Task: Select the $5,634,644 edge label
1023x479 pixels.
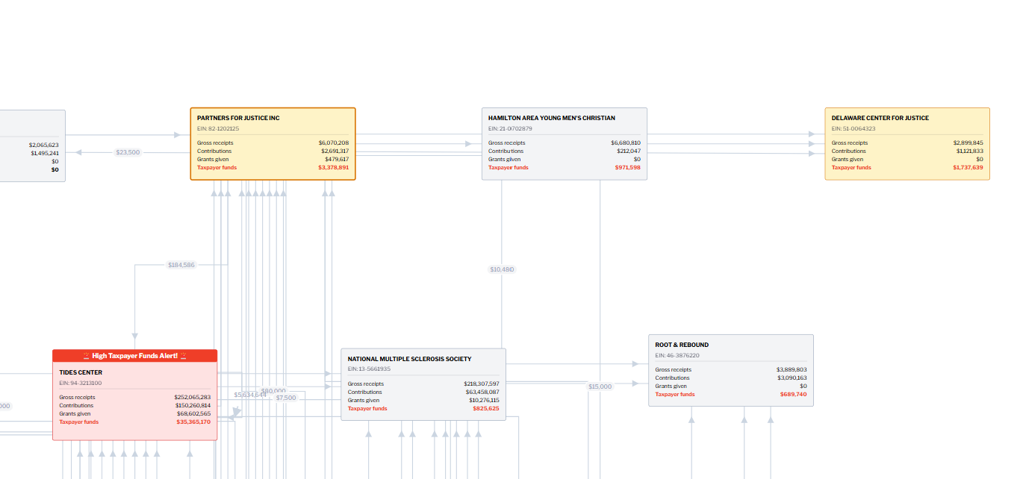Action: pos(250,394)
